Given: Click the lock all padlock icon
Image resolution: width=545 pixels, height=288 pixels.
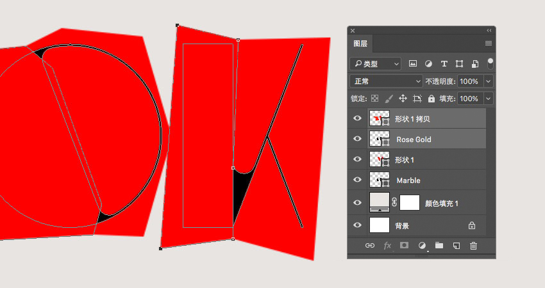Looking at the screenshot, I should (x=432, y=99).
